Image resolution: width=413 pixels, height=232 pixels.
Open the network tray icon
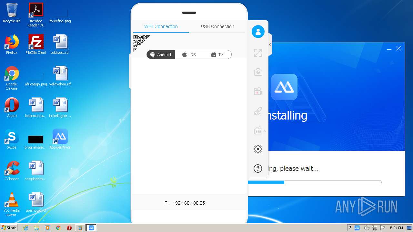(375, 228)
